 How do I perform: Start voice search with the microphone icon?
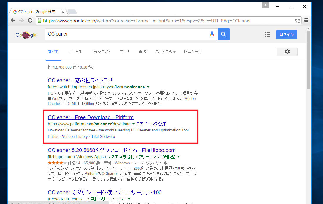tap(212, 34)
